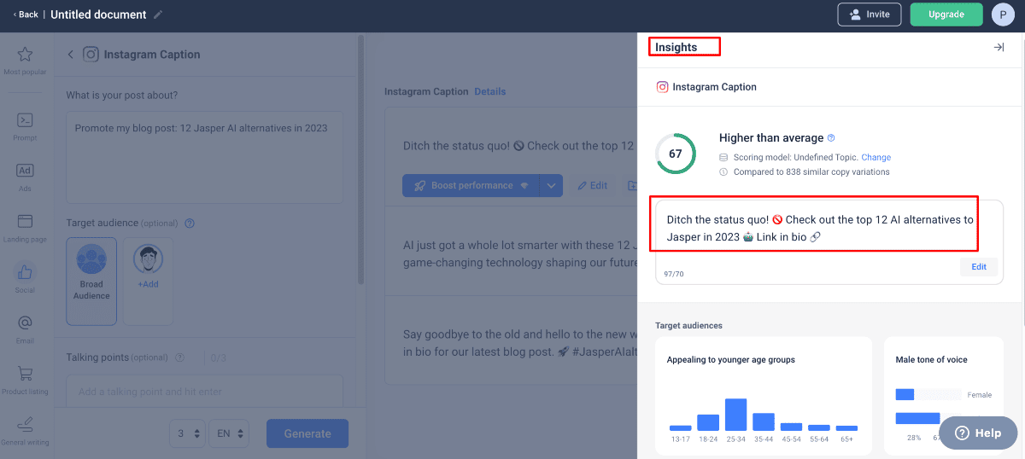Click the post description text field
1025x459 pixels.
click(205, 158)
